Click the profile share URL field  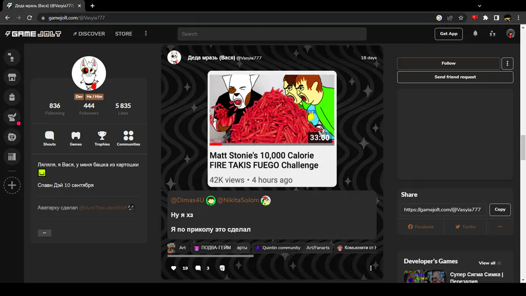(x=443, y=209)
